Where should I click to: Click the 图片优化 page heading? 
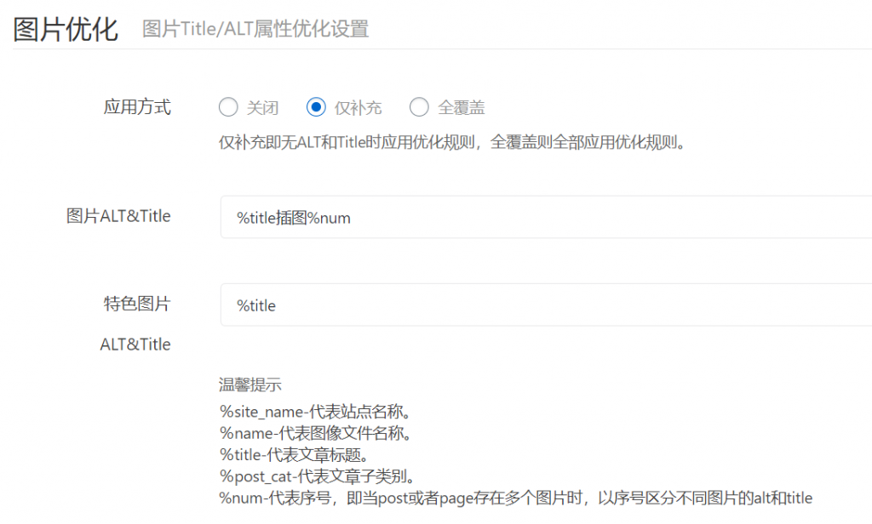pyautogui.click(x=66, y=29)
